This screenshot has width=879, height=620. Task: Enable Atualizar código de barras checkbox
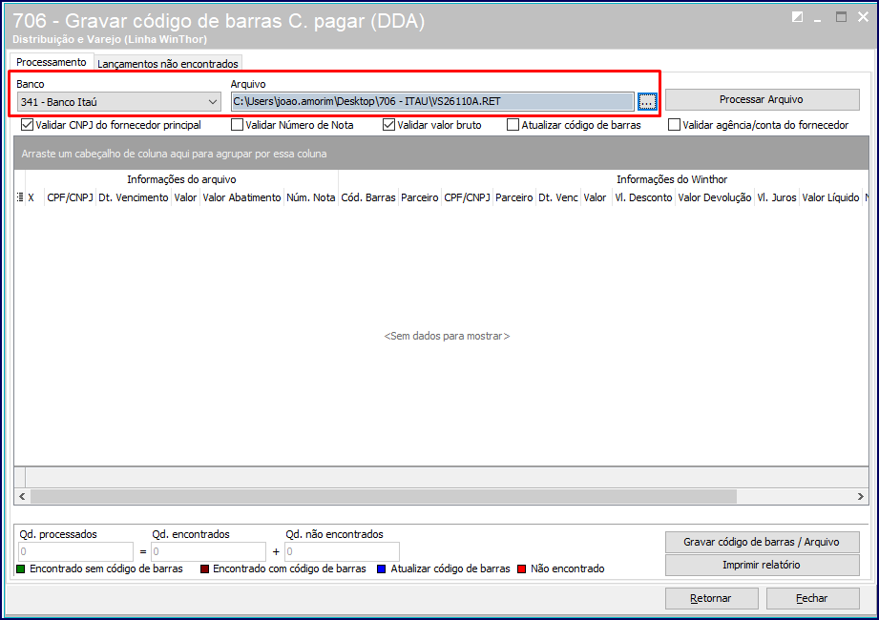pos(513,125)
